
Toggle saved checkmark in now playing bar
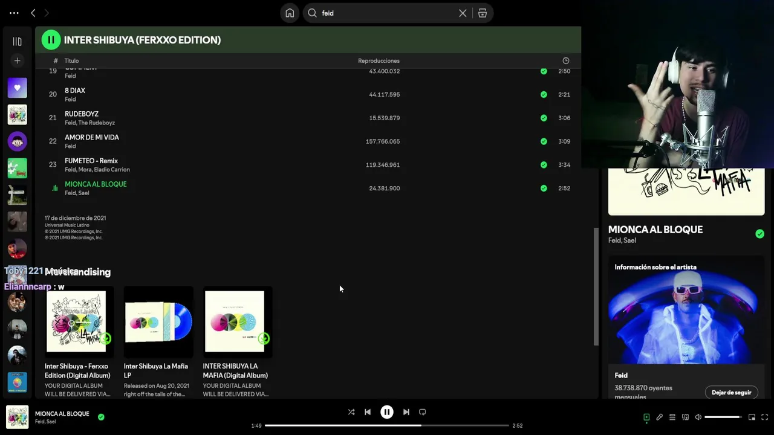coord(101,417)
